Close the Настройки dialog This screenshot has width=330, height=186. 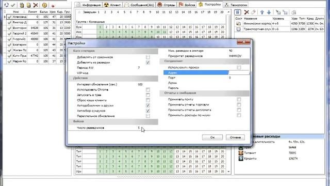point(243,42)
